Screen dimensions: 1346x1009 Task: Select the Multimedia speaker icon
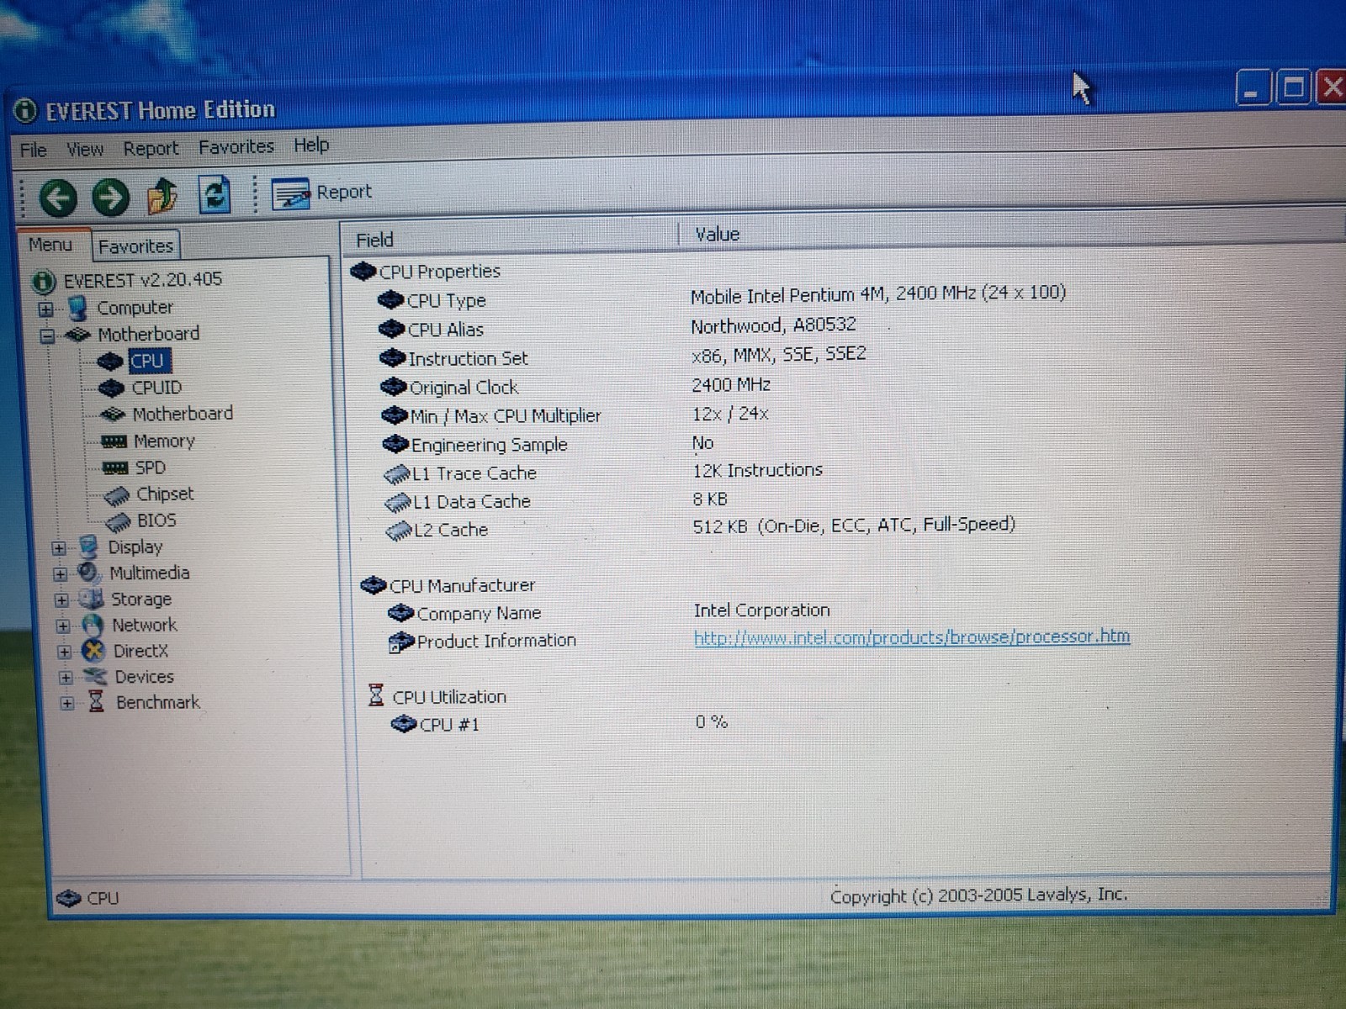click(x=89, y=573)
